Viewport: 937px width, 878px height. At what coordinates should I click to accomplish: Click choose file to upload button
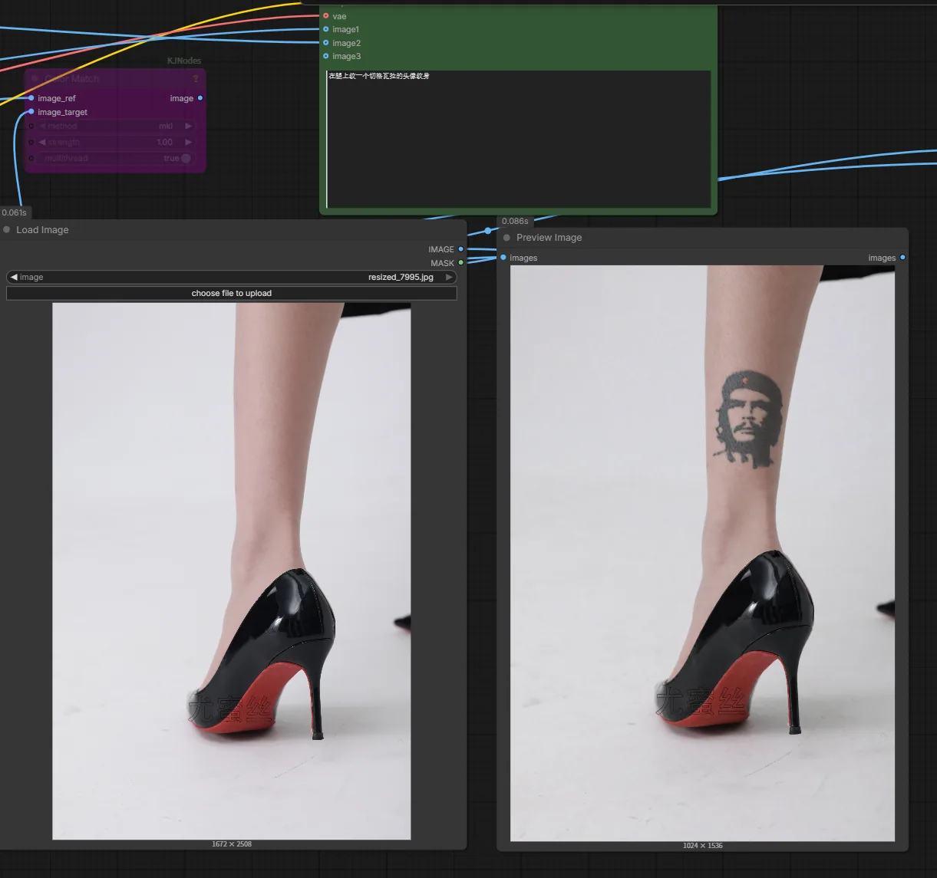(x=231, y=293)
